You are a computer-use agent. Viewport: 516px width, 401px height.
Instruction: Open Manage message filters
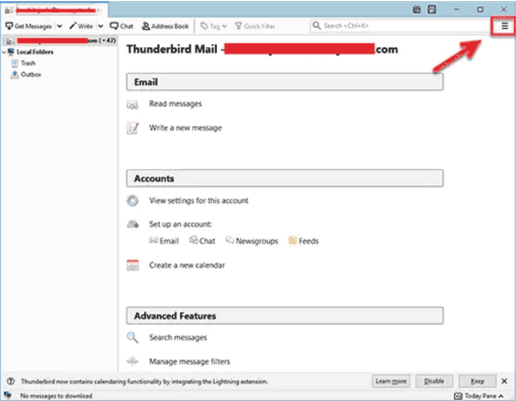pyautogui.click(x=190, y=361)
